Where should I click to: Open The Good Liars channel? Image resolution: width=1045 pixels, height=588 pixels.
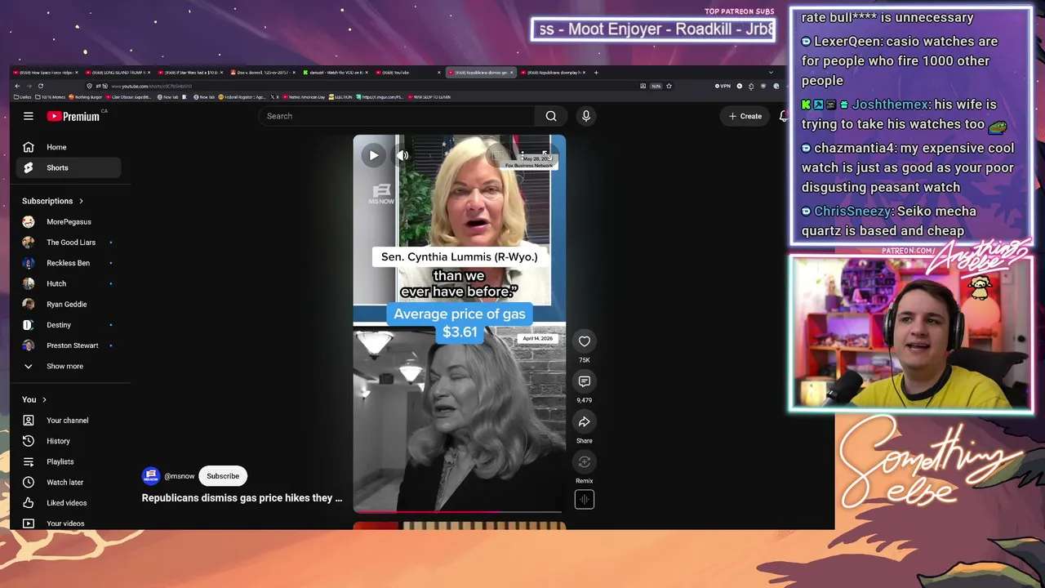coord(69,243)
